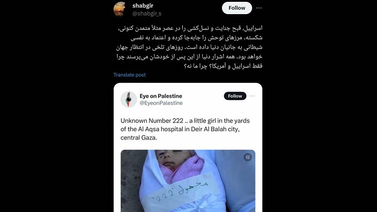Click the line mentioning Deir Al Balah city
The height and width of the screenshot is (212, 377).
pyautogui.click(x=180, y=129)
